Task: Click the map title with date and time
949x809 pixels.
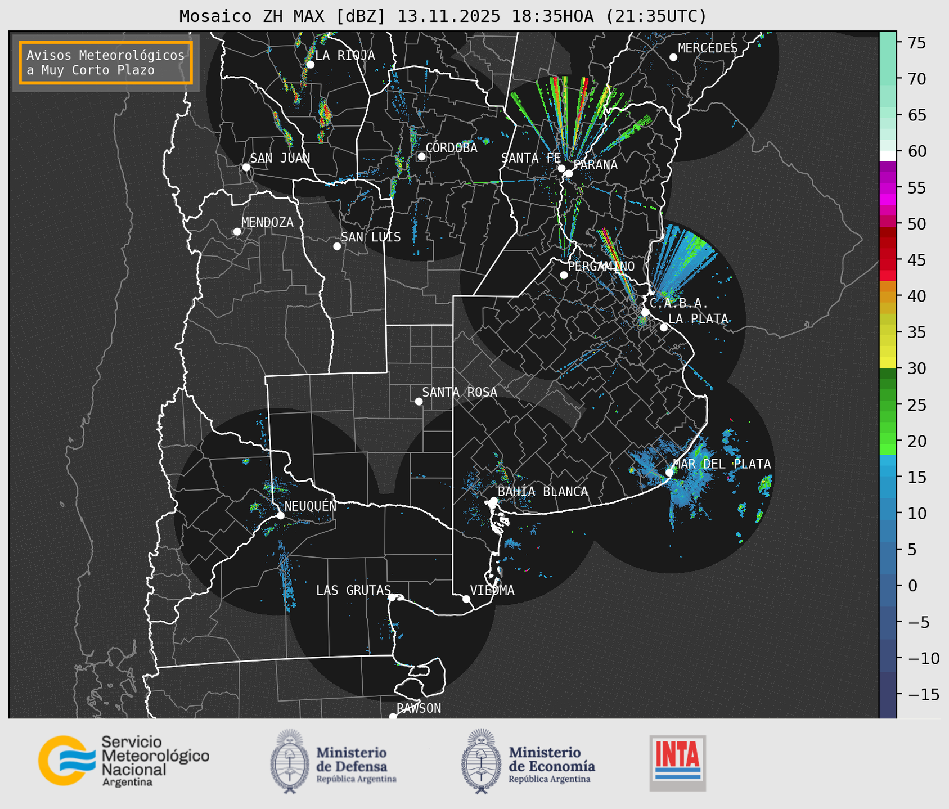Action: tap(442, 16)
